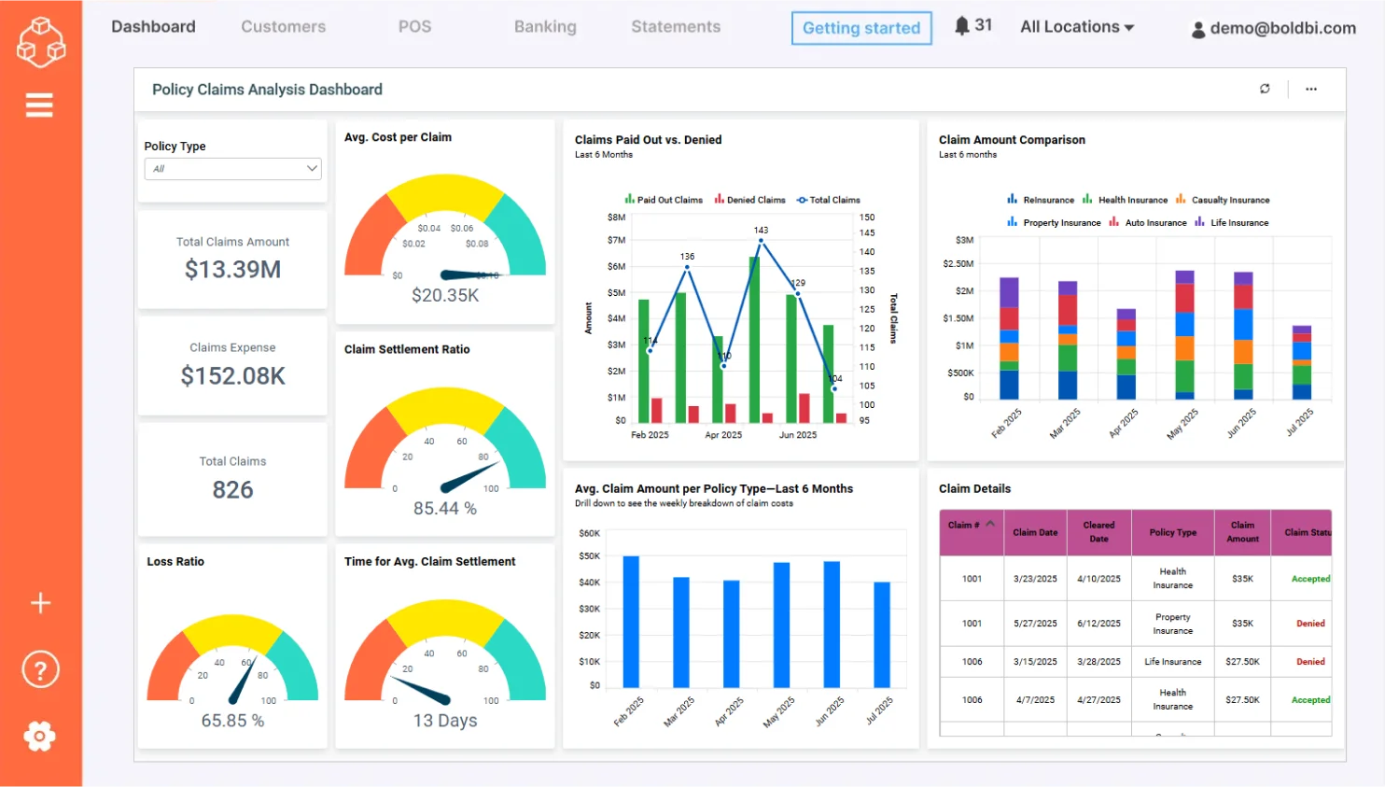Click the plus icon in the sidebar
The image size is (1385, 787).
pos(40,602)
